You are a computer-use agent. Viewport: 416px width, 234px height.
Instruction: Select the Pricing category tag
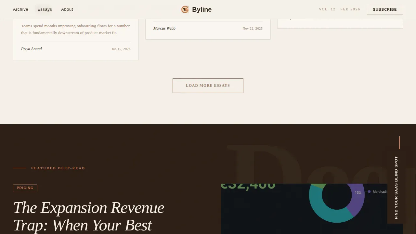click(25, 188)
